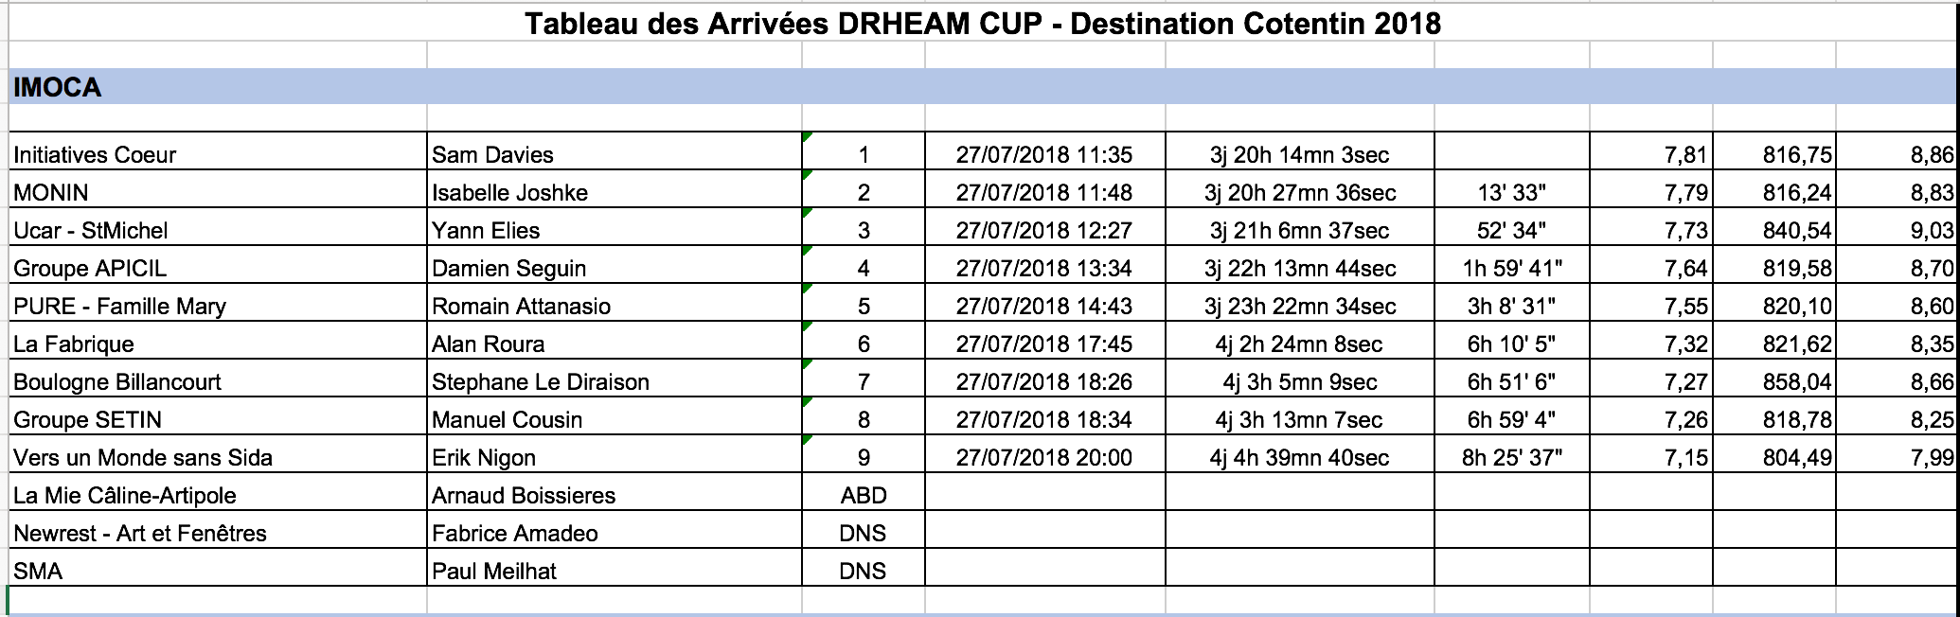Screen dimensions: 1960x617
Task: Select the 'La Fabrique' boat cell
Action: (74, 344)
